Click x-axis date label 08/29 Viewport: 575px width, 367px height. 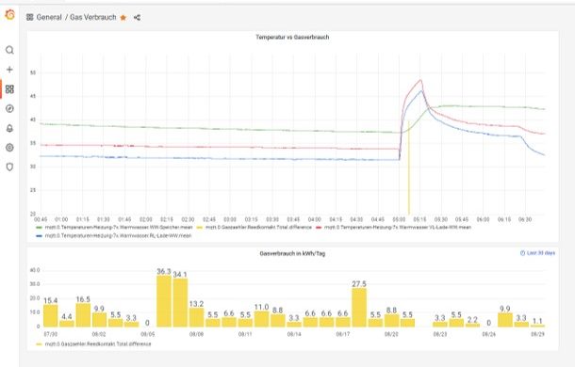[x=537, y=334]
